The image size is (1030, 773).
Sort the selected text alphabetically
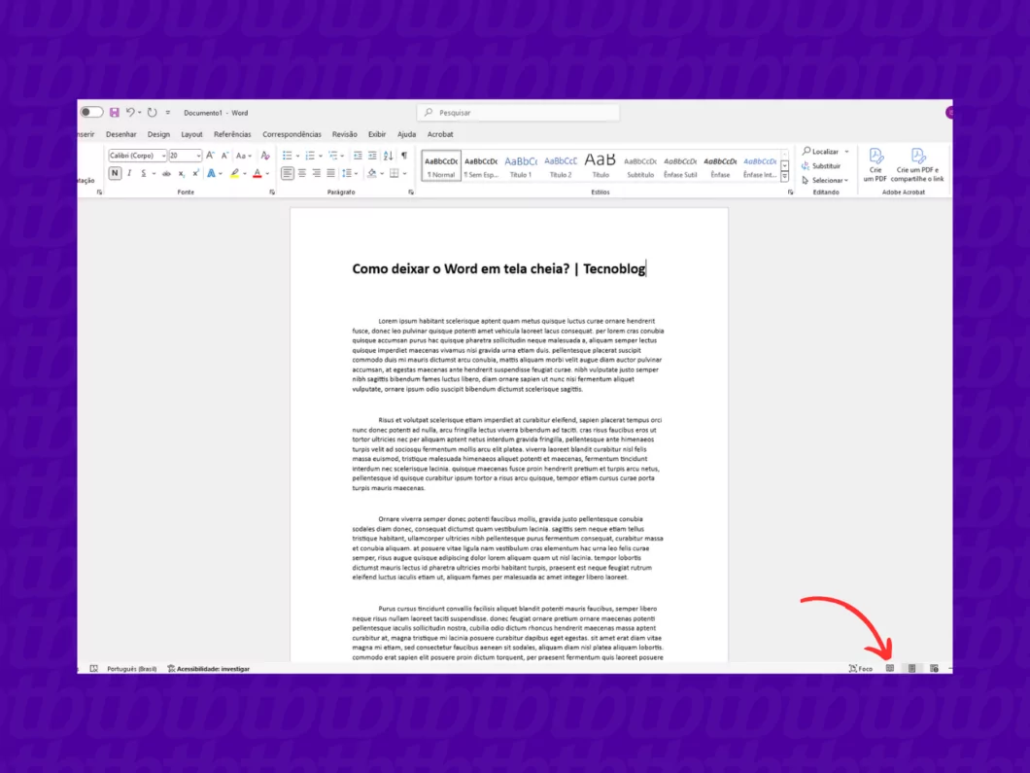pyautogui.click(x=389, y=156)
